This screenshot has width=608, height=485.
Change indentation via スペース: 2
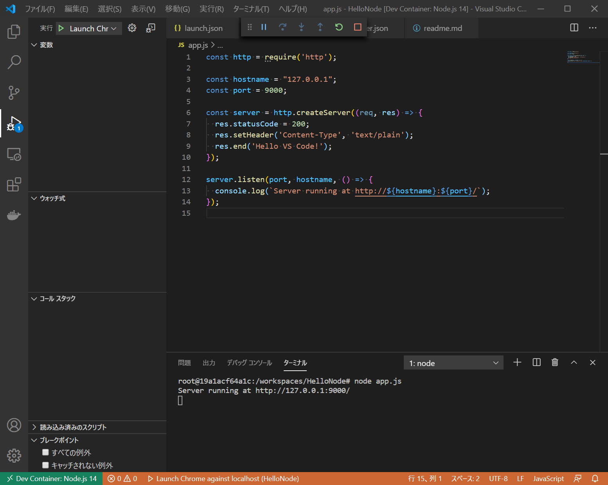(465, 478)
